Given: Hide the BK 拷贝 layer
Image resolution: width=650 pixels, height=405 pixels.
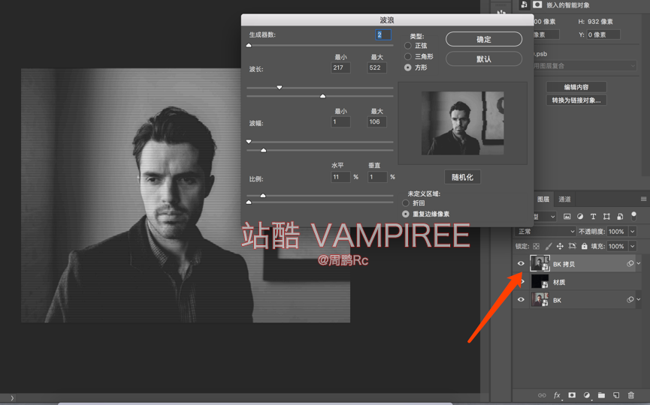Looking at the screenshot, I should [521, 263].
